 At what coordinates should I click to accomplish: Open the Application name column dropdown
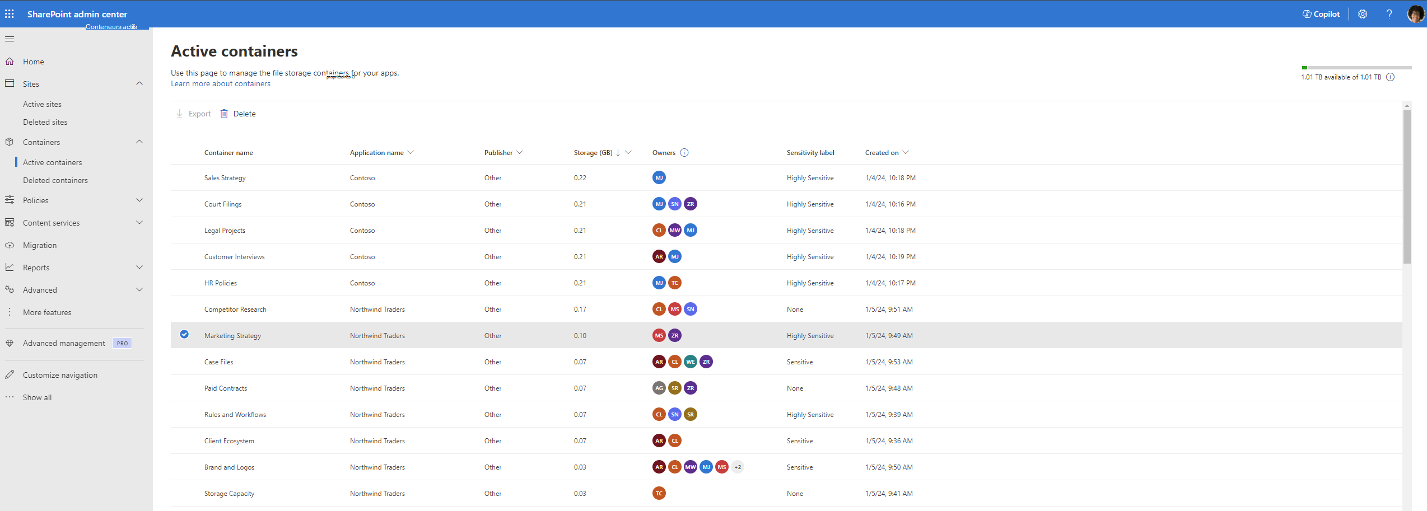[x=411, y=153]
